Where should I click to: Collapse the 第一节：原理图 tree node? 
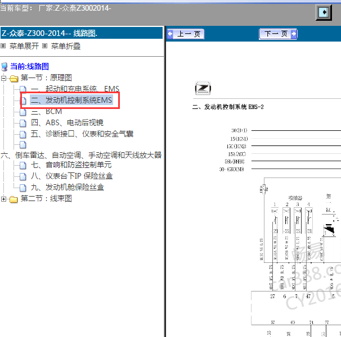pos(3,78)
